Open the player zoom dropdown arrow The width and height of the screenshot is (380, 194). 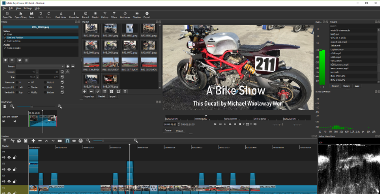coord(243,124)
